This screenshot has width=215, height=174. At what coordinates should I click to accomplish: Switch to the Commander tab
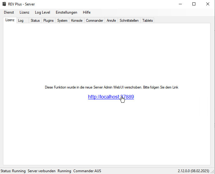click(x=94, y=21)
